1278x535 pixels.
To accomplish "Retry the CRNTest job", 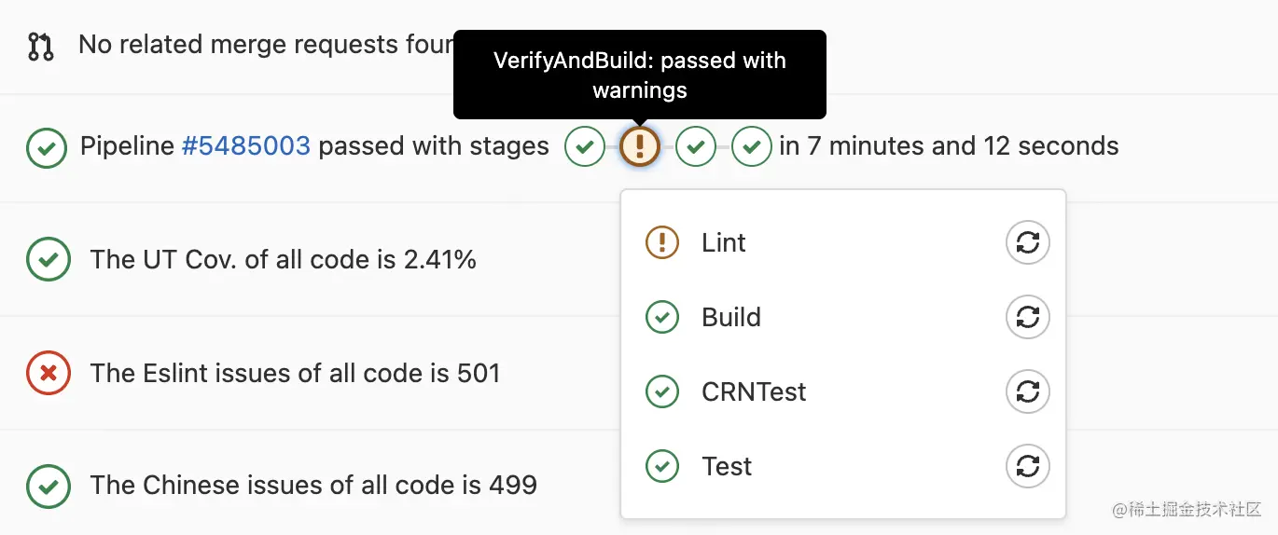I will 1028,392.
